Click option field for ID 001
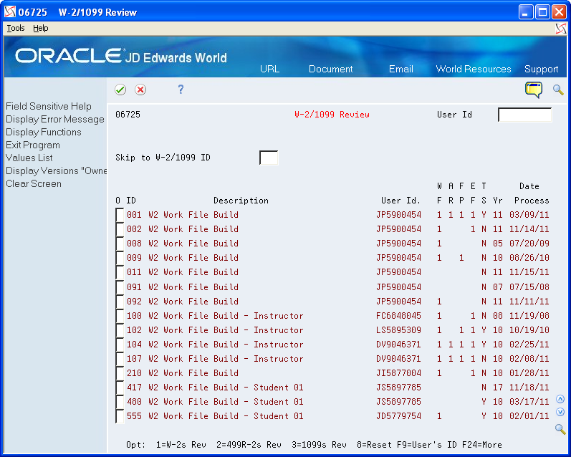Viewport: 571px width, 457px height. (120, 215)
